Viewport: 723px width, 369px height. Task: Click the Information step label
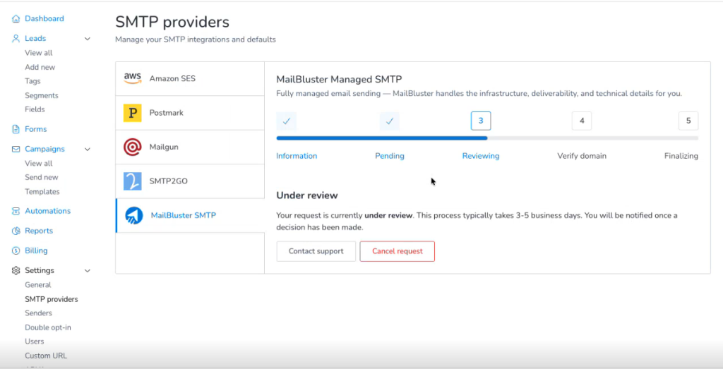(297, 156)
